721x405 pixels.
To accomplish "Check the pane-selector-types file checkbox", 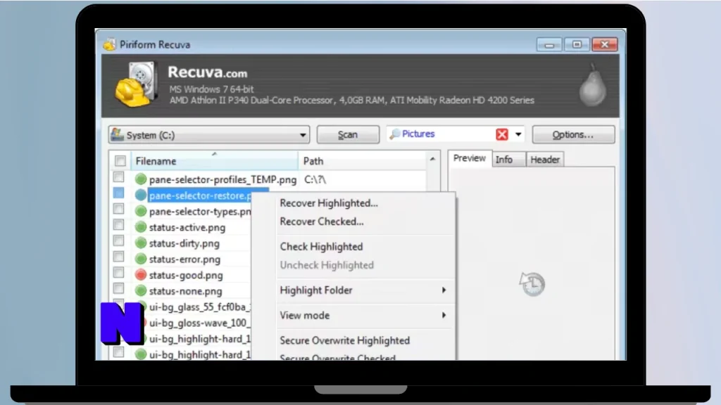I will (118, 209).
